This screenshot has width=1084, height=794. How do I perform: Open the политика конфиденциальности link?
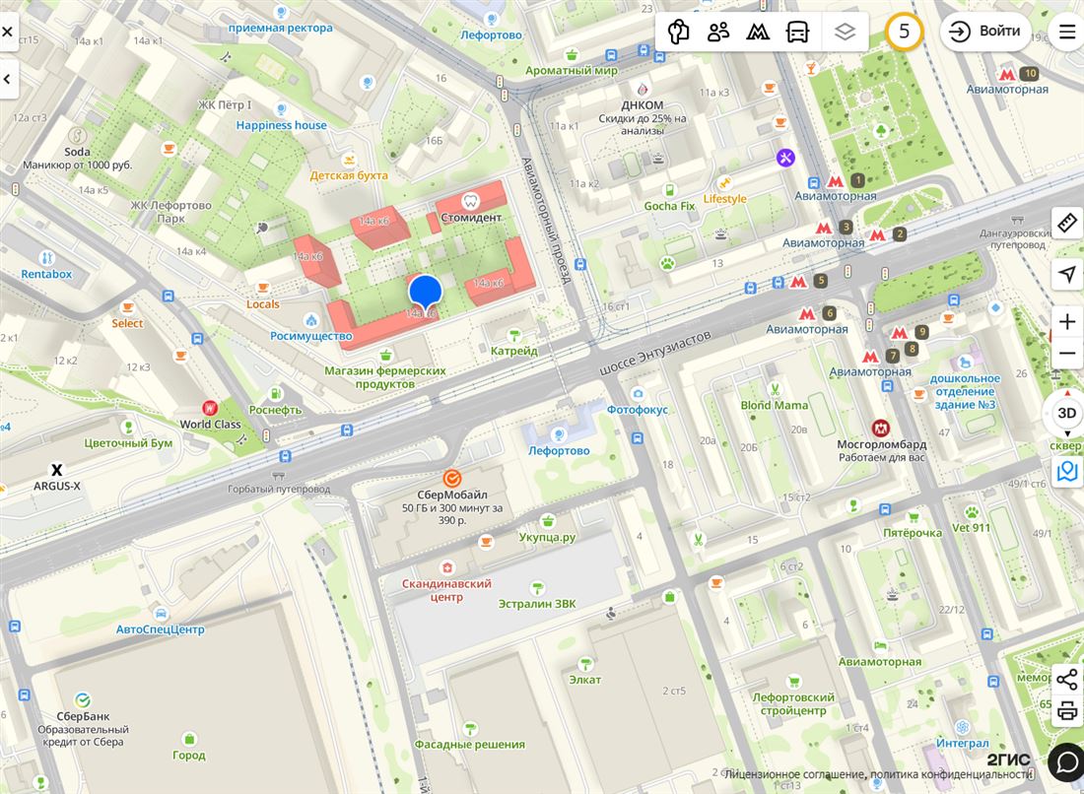(x=951, y=774)
